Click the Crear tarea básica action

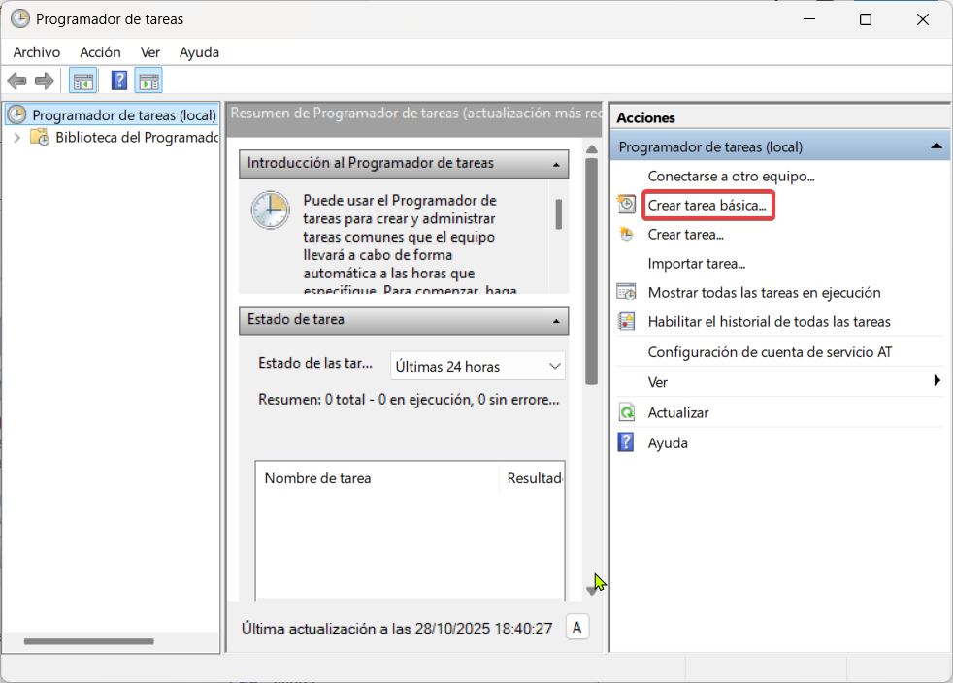[707, 206]
